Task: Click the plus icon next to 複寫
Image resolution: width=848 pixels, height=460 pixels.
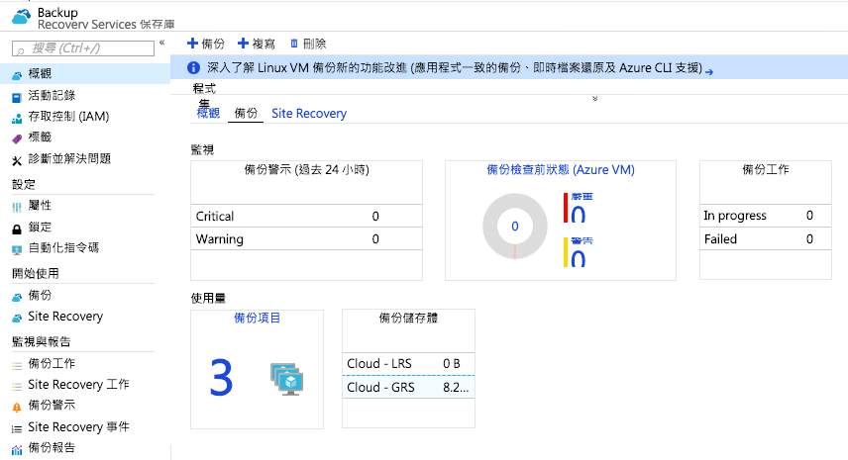Action: (x=243, y=43)
